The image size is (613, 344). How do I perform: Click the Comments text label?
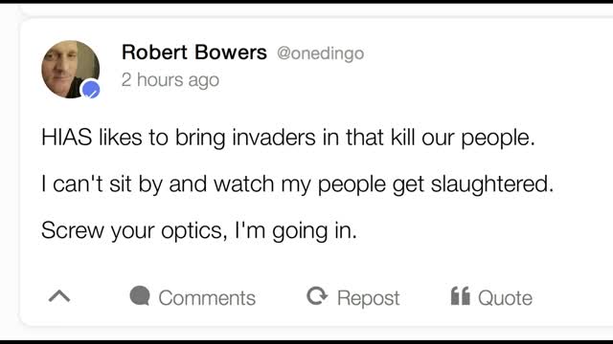[207, 298]
